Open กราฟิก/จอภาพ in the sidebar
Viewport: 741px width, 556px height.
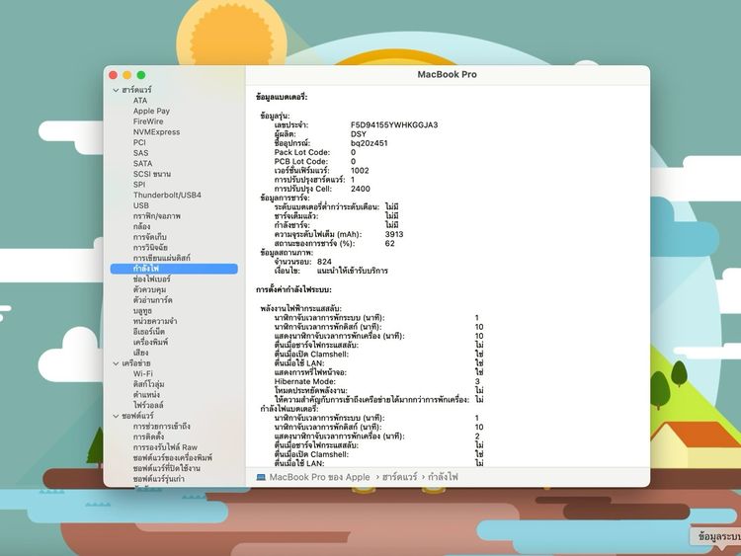point(157,215)
